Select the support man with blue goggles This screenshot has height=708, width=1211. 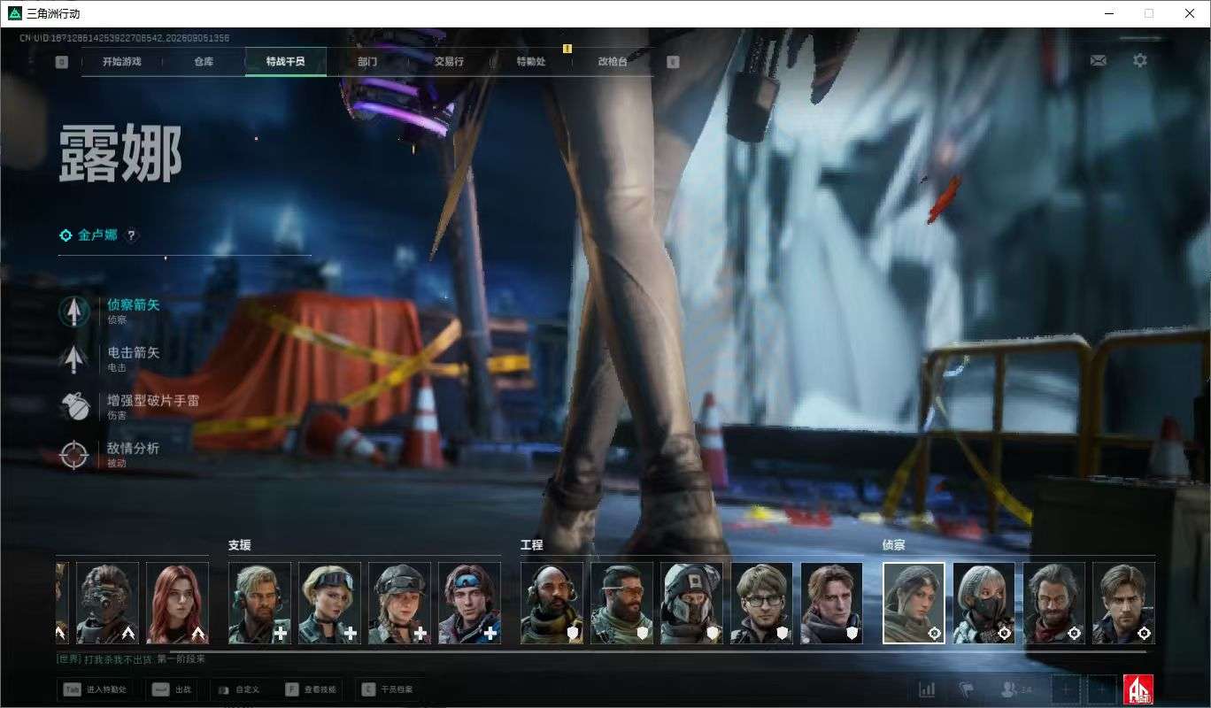[469, 603]
